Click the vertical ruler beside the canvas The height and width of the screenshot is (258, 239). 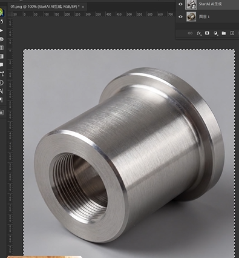pyautogui.click(x=10, y=137)
